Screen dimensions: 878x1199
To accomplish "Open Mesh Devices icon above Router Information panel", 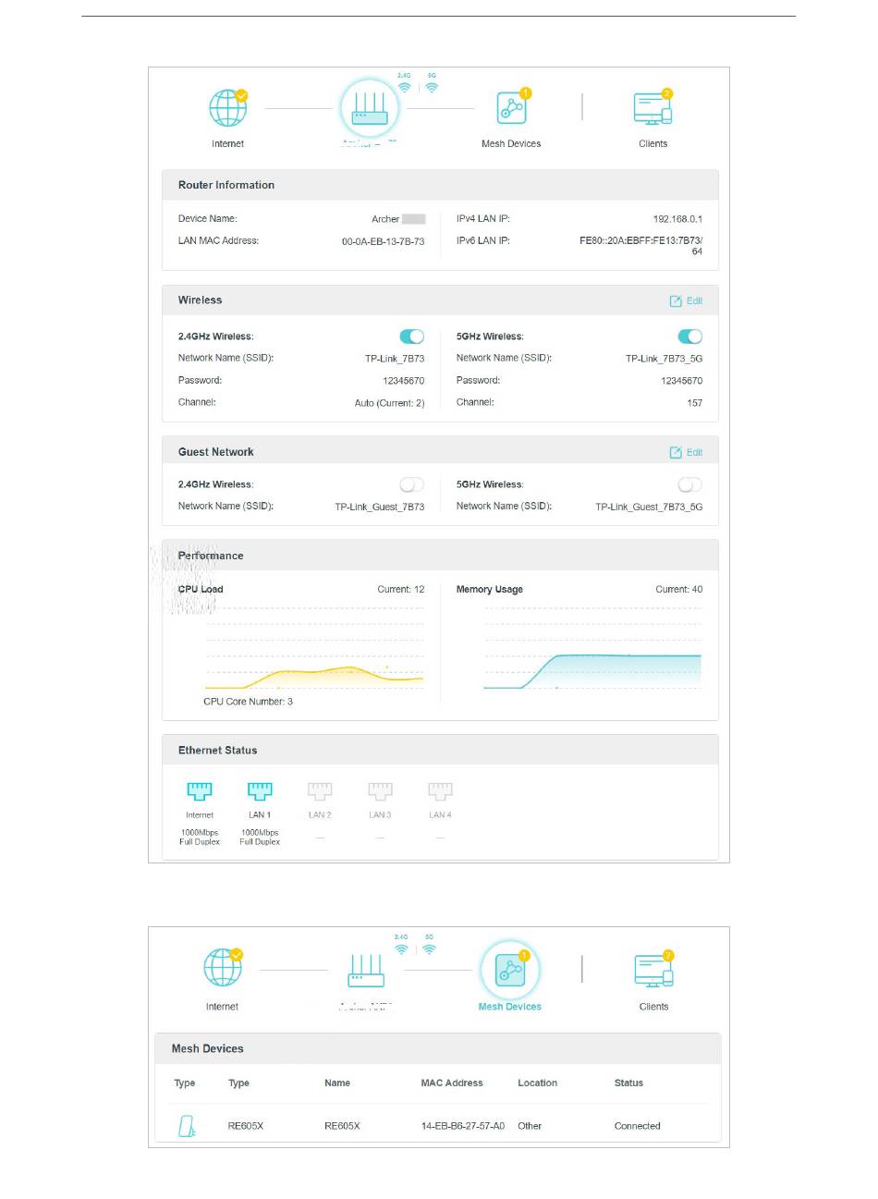I will [x=512, y=108].
